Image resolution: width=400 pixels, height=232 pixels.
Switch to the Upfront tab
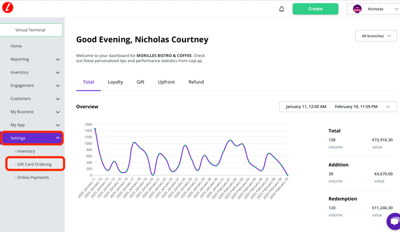point(166,82)
